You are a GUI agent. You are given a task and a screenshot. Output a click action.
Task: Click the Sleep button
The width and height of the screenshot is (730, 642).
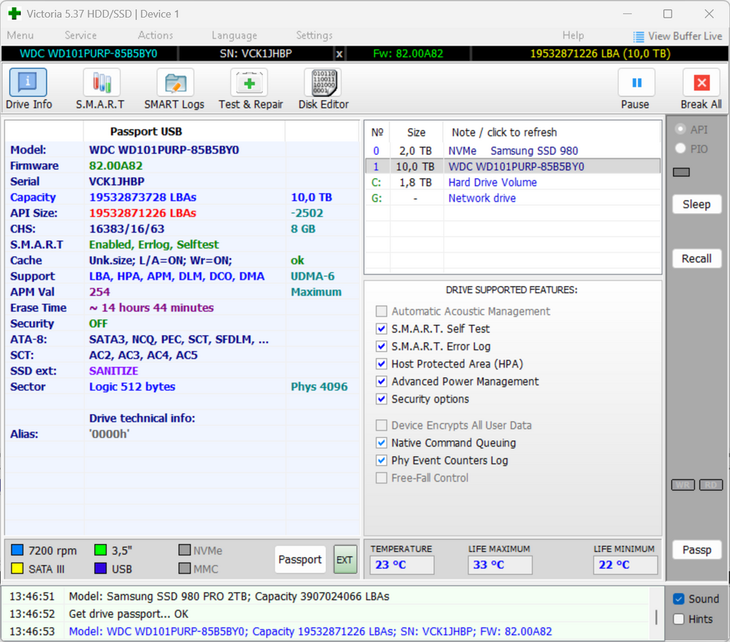click(x=696, y=205)
